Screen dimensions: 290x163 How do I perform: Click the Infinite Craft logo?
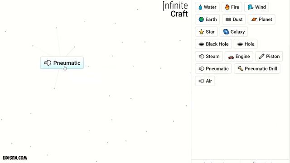pyautogui.click(x=175, y=10)
